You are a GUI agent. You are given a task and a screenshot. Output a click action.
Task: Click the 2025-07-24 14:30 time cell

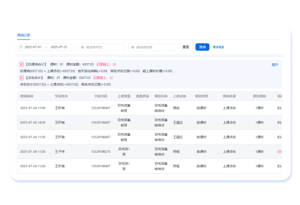click(x=32, y=122)
